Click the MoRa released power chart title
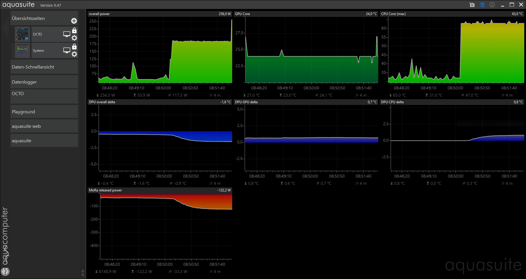This screenshot has height=279, width=526. [x=105, y=190]
